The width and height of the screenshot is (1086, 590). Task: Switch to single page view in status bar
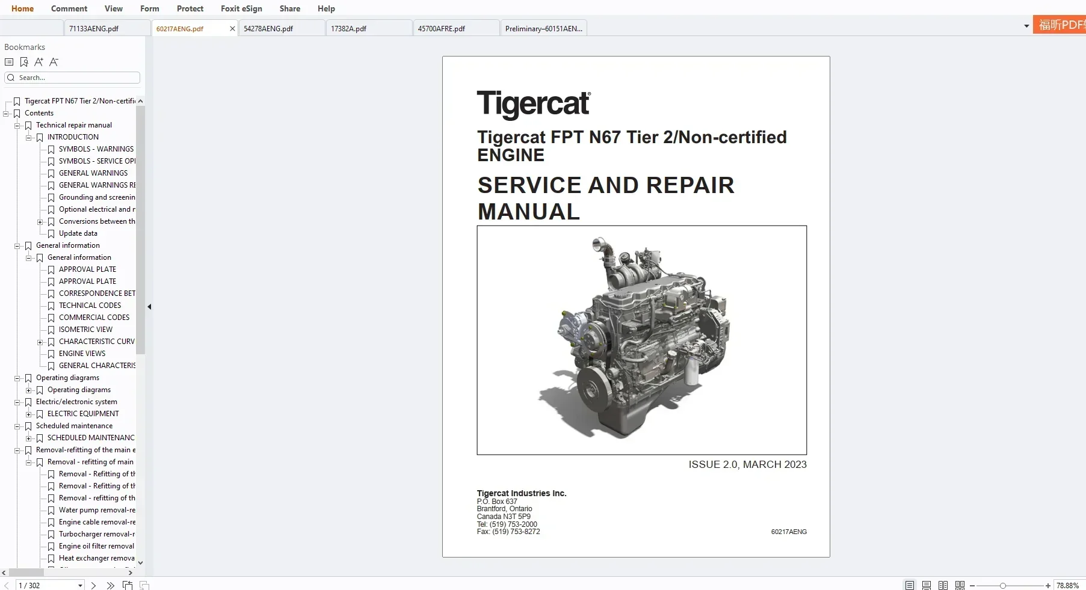point(909,585)
